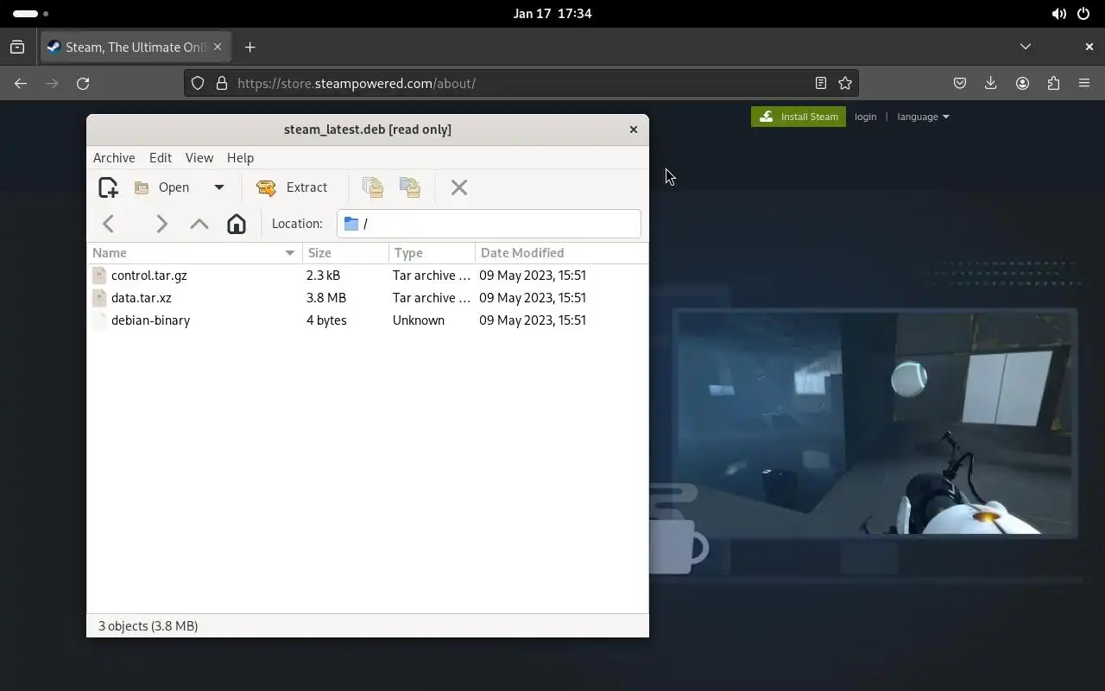Open the Help menu
This screenshot has height=691, width=1105.
tap(240, 158)
